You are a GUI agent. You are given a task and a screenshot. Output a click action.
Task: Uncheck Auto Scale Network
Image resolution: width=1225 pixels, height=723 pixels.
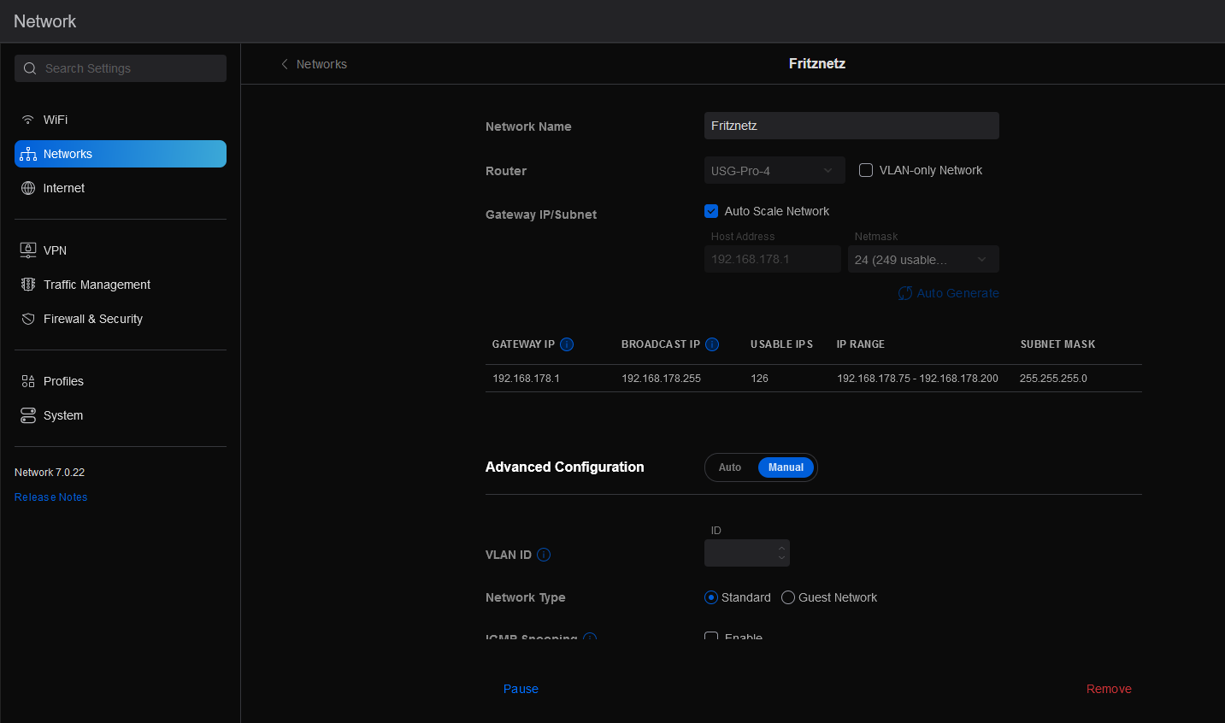click(711, 211)
